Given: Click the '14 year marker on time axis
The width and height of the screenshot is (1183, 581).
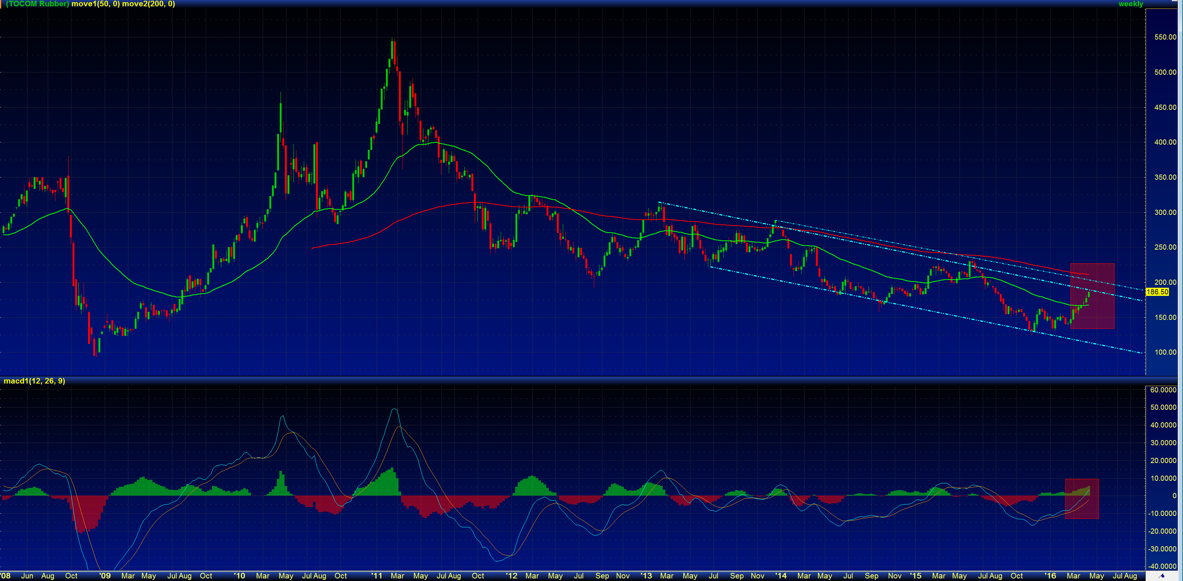Looking at the screenshot, I should [x=781, y=576].
